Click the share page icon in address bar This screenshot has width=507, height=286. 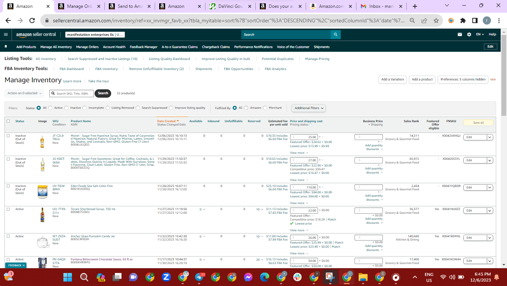tap(424, 21)
